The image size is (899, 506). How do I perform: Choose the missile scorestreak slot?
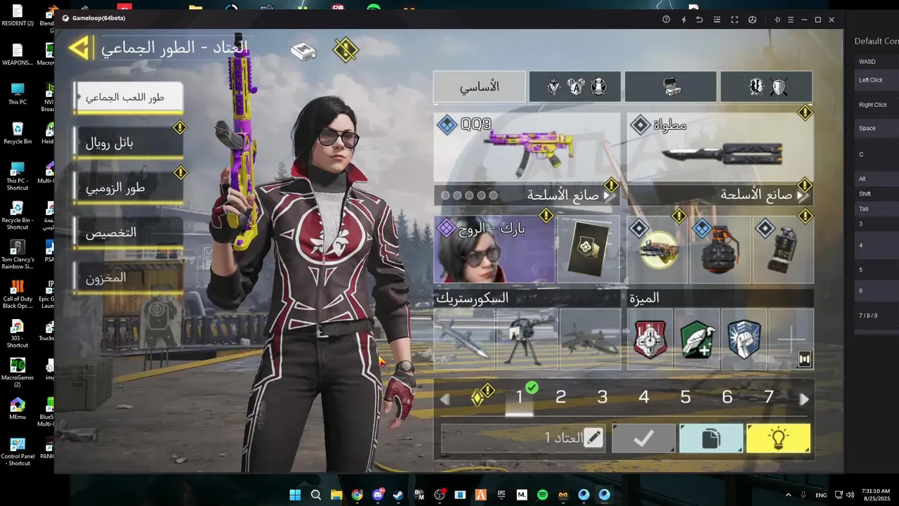click(x=464, y=339)
